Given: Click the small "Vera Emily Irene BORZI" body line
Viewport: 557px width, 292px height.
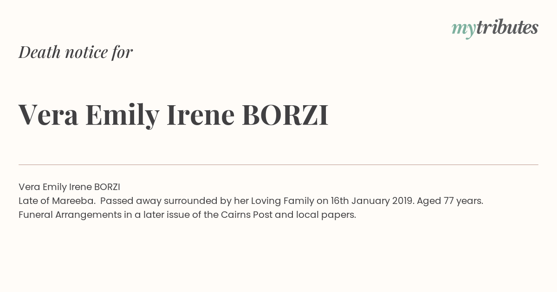Looking at the screenshot, I should pos(69,187).
